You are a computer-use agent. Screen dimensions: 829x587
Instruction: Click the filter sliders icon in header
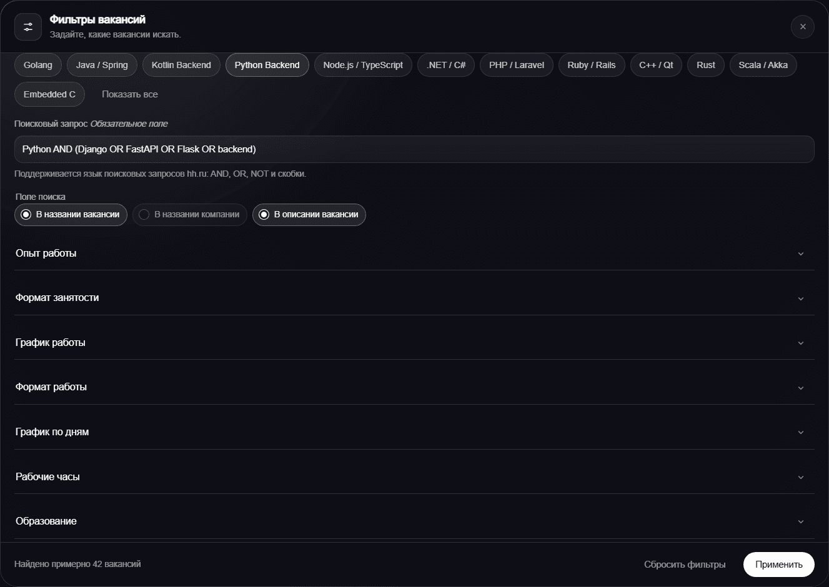(28, 27)
